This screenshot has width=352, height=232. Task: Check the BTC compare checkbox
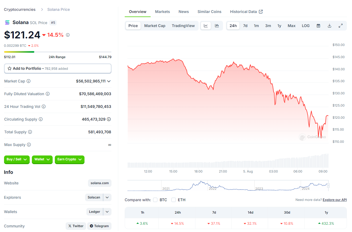click(x=155, y=200)
